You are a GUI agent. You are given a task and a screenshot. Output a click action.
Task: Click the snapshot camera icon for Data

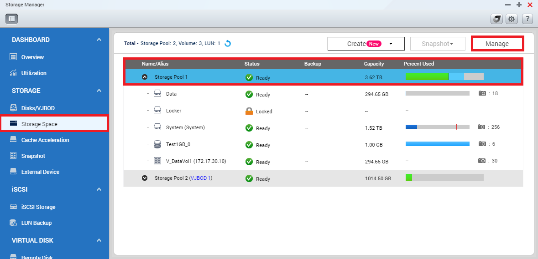482,93
